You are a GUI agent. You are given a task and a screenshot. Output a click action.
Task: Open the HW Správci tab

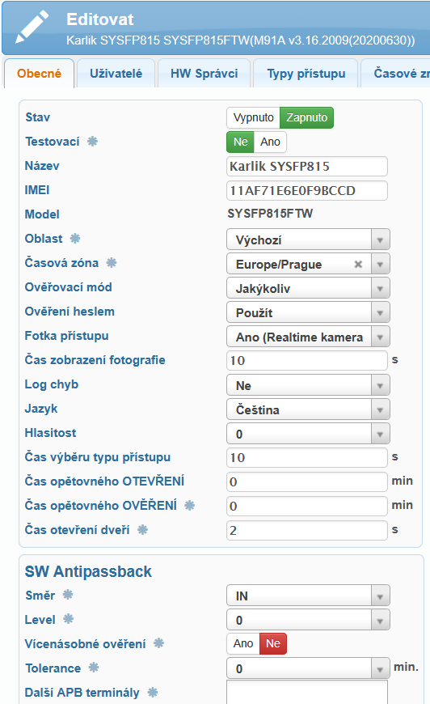tap(204, 73)
